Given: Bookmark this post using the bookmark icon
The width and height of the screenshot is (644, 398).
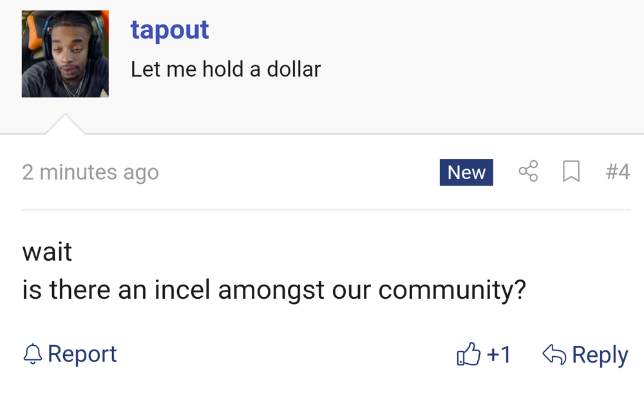Looking at the screenshot, I should [571, 172].
